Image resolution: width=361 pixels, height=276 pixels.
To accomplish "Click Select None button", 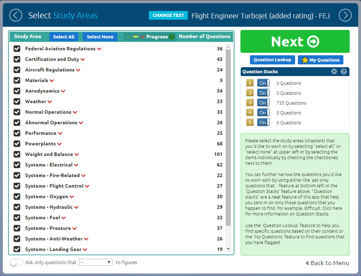I will 100,37.
